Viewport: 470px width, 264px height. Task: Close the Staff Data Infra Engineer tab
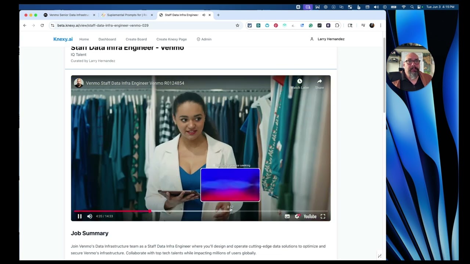click(x=210, y=15)
